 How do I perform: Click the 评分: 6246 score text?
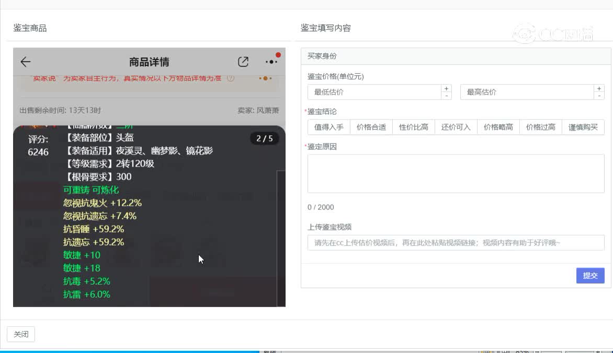pyautogui.click(x=38, y=145)
